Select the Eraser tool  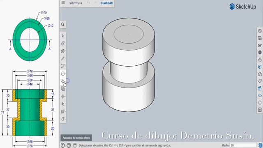pyautogui.click(x=63, y=43)
